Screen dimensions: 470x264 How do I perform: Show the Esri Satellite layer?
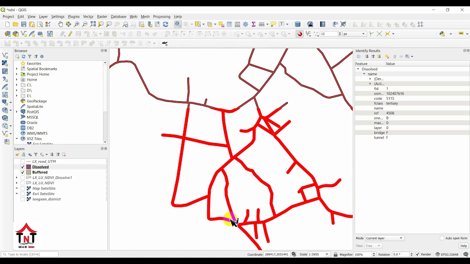tap(23, 194)
